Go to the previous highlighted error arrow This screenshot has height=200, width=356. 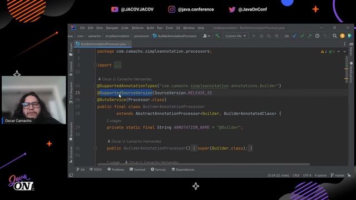coord(339,52)
